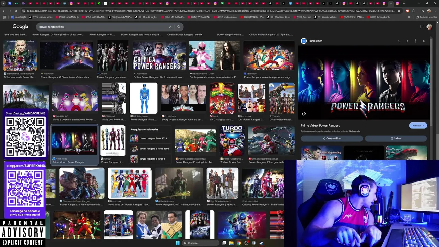This screenshot has height=247, width=439.
Task: Bookmark this page with the star icon
Action: (x=399, y=11)
